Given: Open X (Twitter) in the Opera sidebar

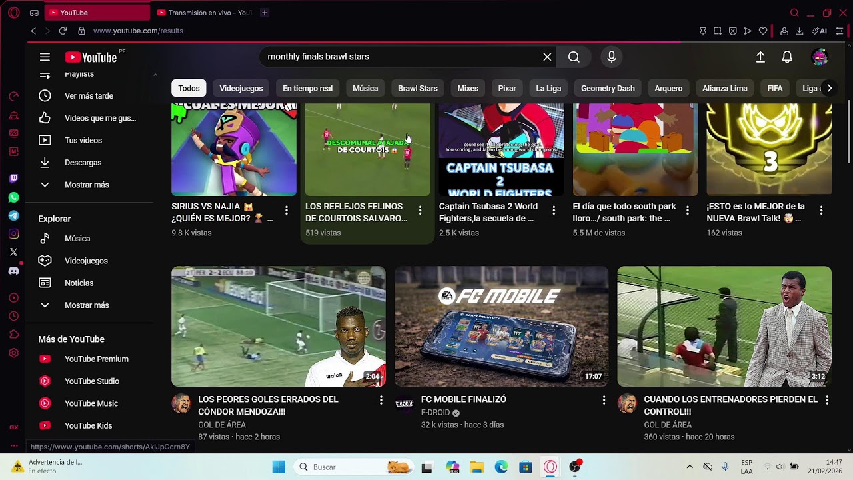Looking at the screenshot, I should coord(13,252).
